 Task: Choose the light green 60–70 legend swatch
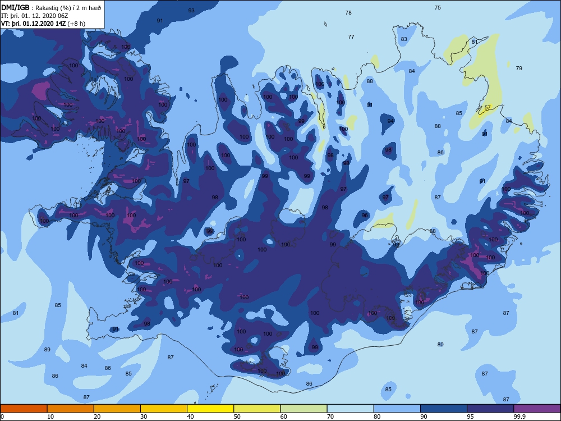point(304,409)
